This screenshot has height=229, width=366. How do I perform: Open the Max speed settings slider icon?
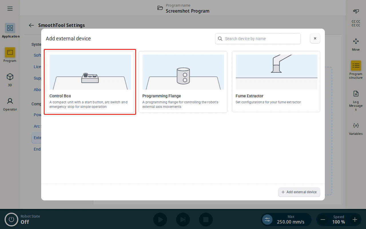point(267,220)
